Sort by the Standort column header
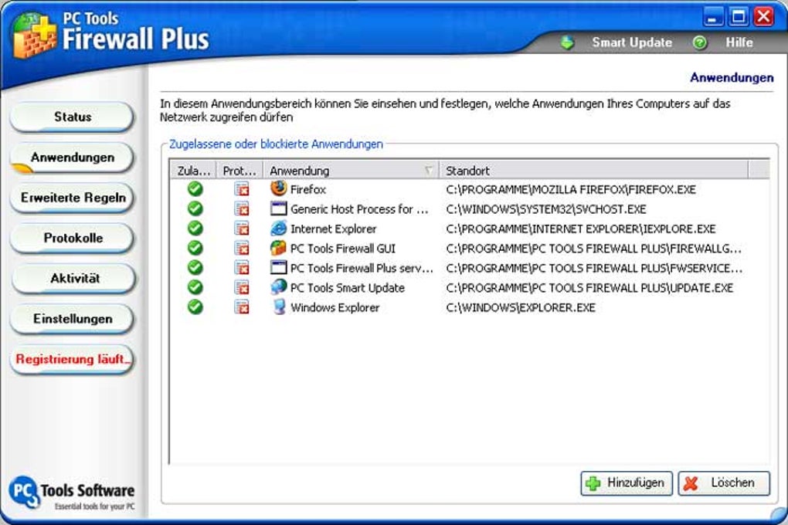Screen dimensions: 788x525 594,171
